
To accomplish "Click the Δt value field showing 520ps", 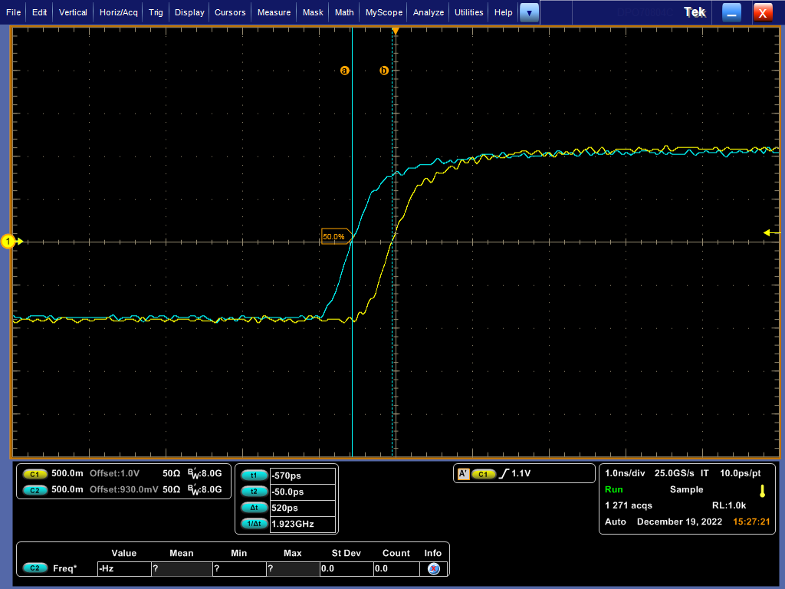I will tap(303, 508).
